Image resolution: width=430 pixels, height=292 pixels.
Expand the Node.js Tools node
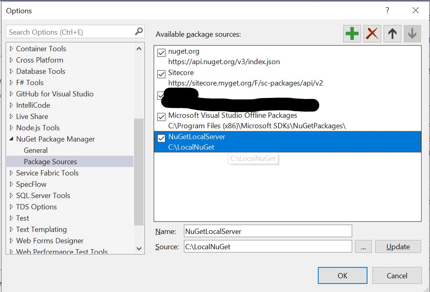click(x=11, y=127)
